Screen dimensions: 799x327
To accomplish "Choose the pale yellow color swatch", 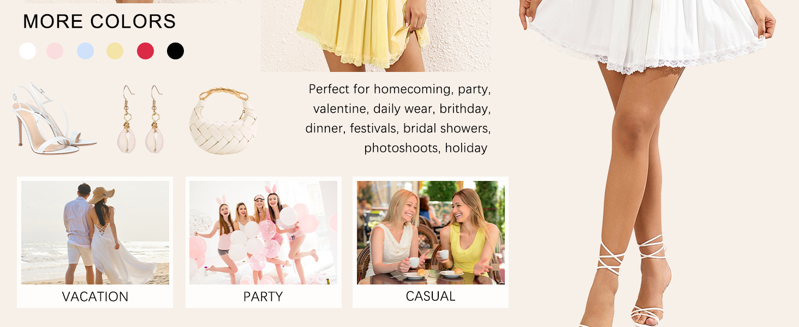I will click(x=115, y=51).
